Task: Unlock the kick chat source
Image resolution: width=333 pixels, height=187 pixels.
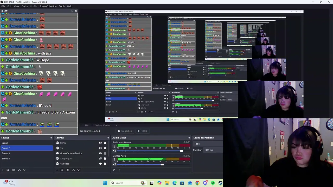Action: [105, 164]
